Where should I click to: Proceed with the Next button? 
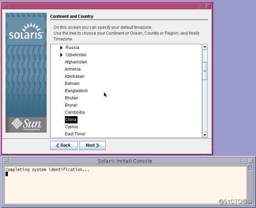[92, 145]
